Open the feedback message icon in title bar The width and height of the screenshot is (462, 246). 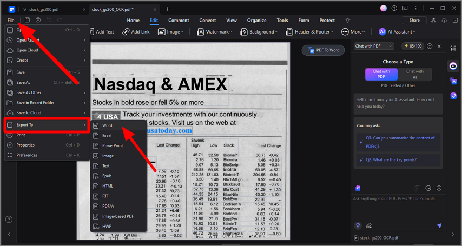point(405,8)
